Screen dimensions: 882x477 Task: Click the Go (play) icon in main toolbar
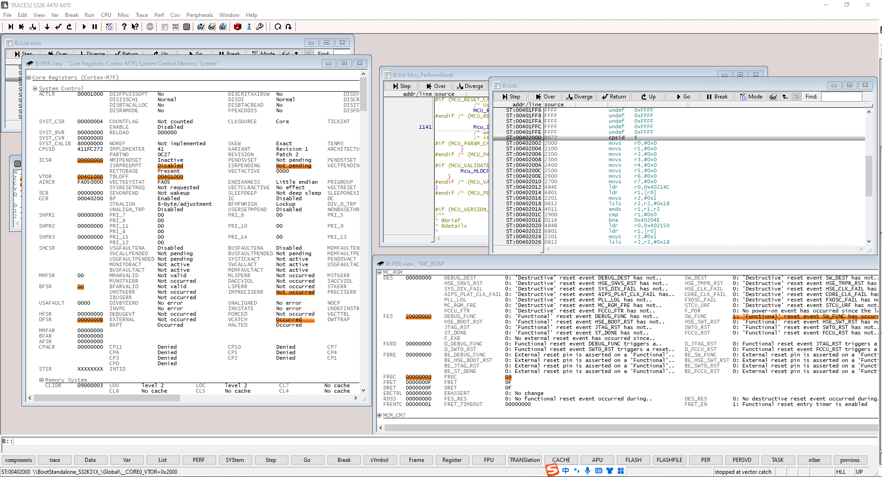84,27
